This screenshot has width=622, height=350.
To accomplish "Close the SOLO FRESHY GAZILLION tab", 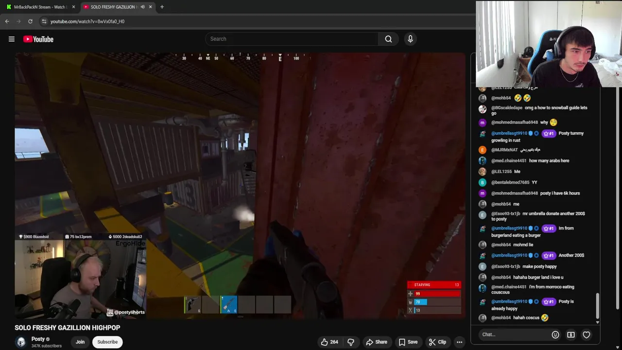I will (x=150, y=7).
